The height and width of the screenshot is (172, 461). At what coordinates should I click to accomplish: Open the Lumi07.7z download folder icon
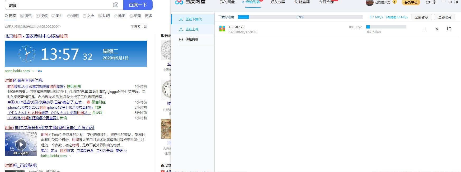click(449, 29)
